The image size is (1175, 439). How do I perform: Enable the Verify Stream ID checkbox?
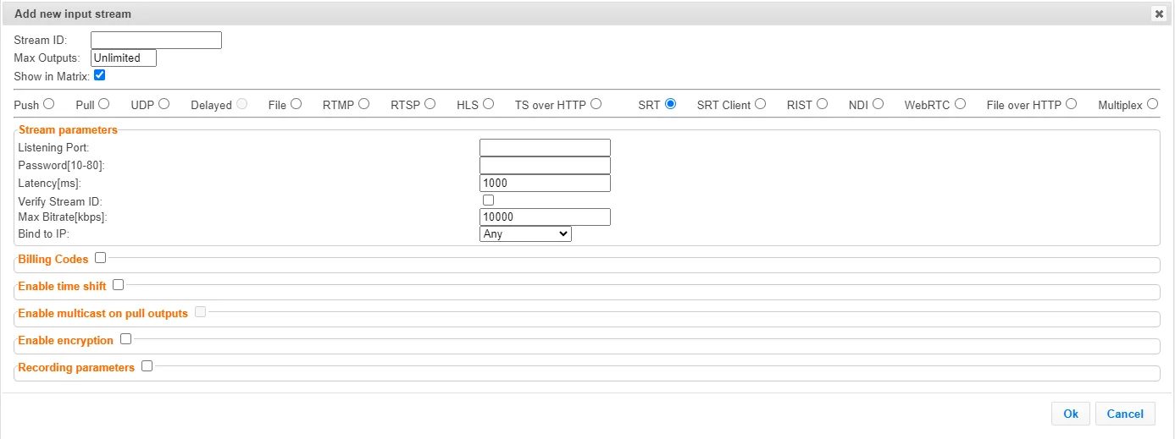click(x=488, y=200)
